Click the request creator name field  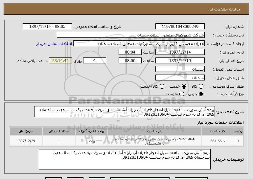point(139,44)
